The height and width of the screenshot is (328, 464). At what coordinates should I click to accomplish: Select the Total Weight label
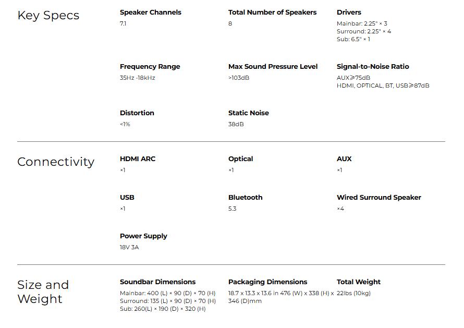(359, 282)
